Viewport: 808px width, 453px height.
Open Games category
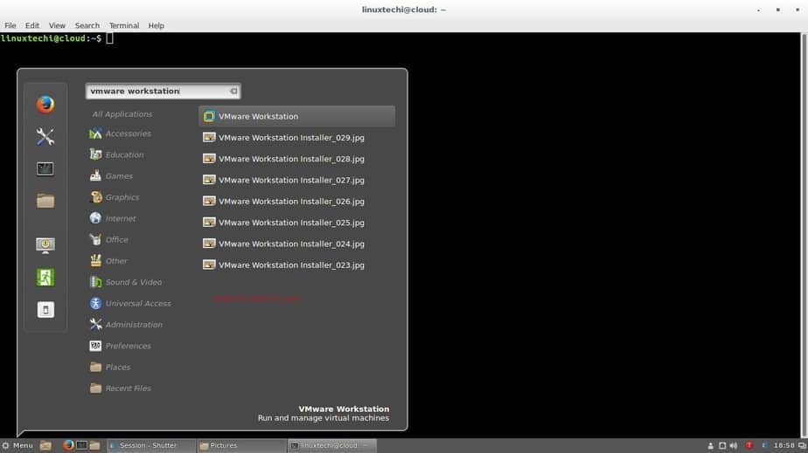[111, 175]
